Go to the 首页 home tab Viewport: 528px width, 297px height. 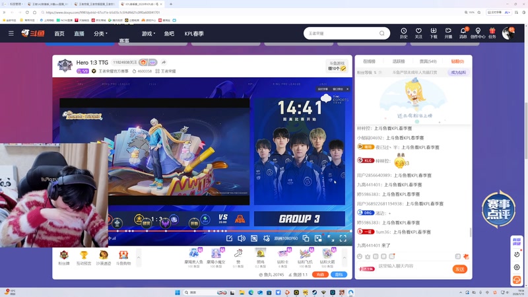point(59,34)
